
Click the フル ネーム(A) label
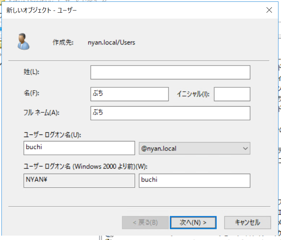(41, 112)
